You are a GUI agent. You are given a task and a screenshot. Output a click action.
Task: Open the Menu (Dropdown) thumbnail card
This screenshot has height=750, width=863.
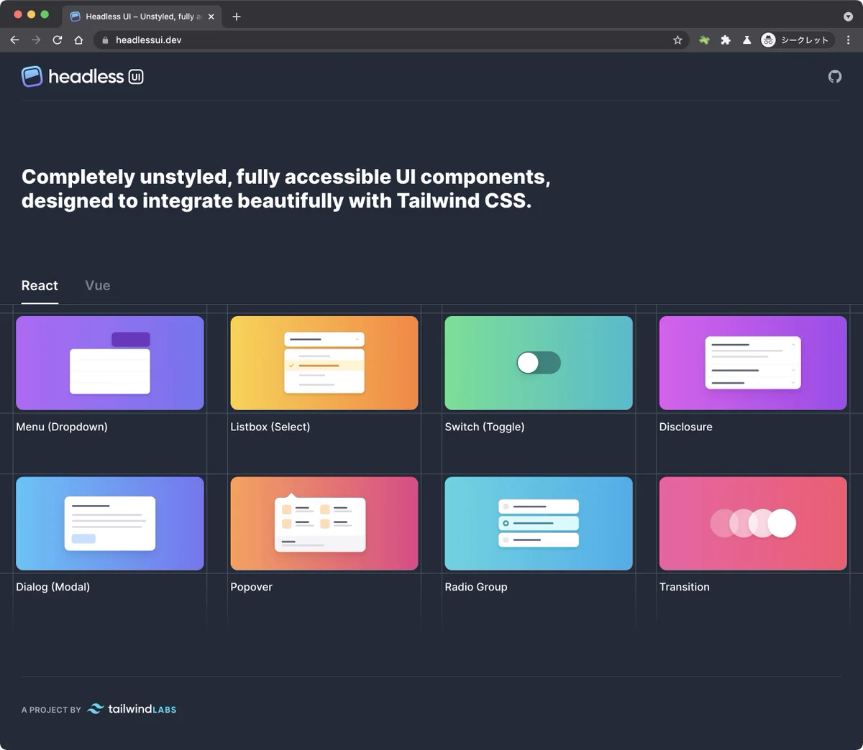[110, 363]
